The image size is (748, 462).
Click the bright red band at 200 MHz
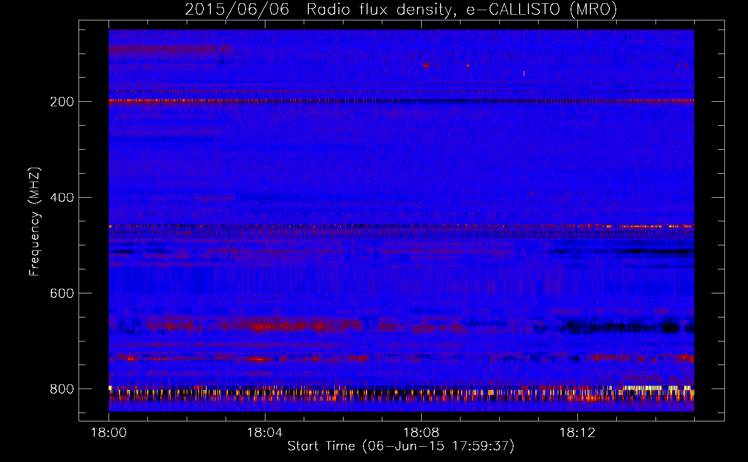pyautogui.click(x=401, y=100)
